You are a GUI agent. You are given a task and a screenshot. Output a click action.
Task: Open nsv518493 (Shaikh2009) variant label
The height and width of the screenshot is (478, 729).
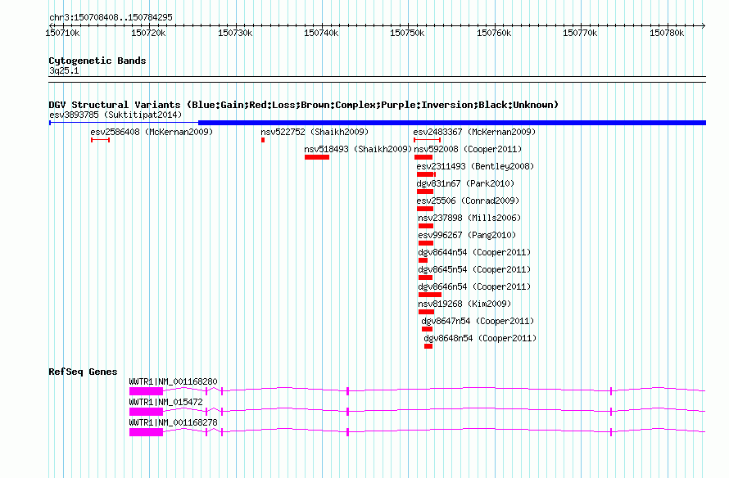pos(358,149)
